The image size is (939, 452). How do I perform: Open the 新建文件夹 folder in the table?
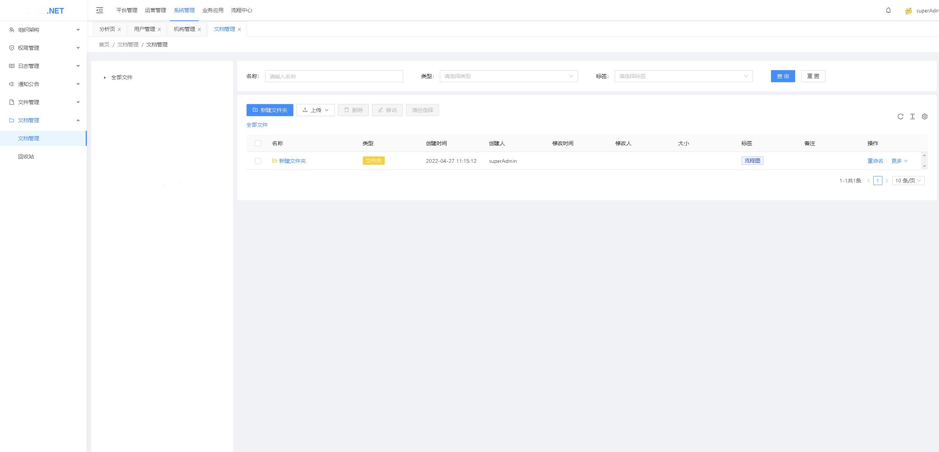[x=292, y=161]
